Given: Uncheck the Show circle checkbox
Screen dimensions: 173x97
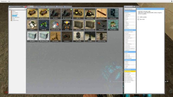Looking at the screenshot, I should point(138,19).
